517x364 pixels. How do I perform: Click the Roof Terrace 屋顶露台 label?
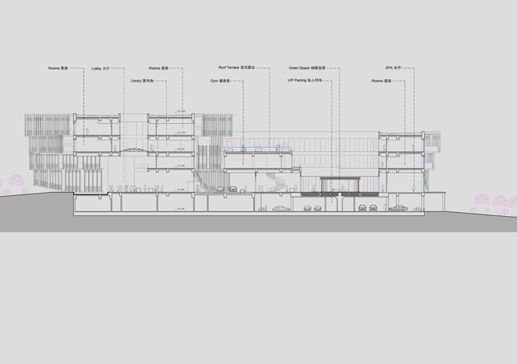pos(237,68)
